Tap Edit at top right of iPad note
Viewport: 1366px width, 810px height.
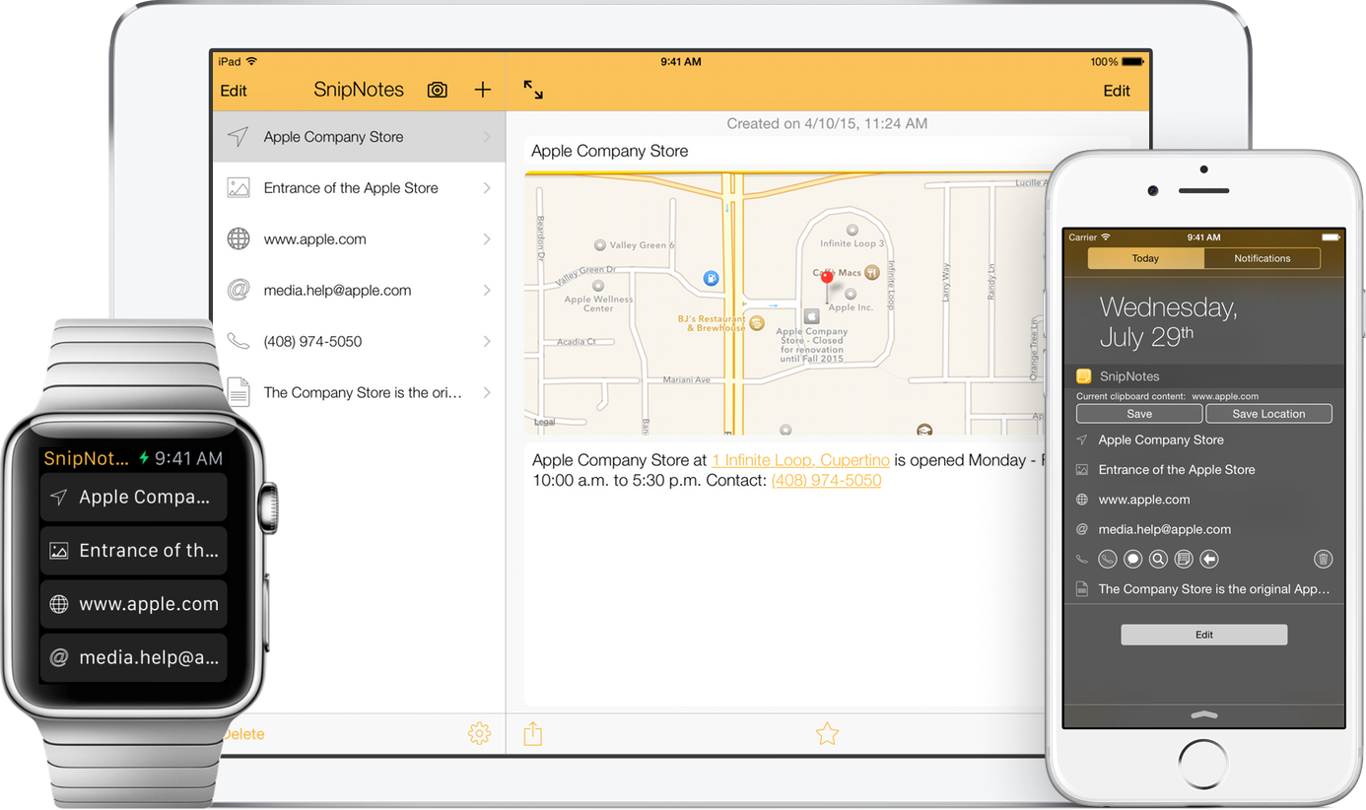(1117, 91)
